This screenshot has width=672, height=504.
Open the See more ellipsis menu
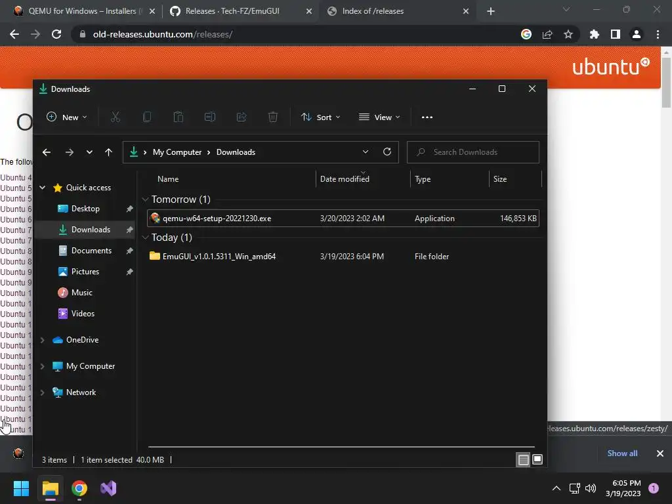(x=427, y=117)
